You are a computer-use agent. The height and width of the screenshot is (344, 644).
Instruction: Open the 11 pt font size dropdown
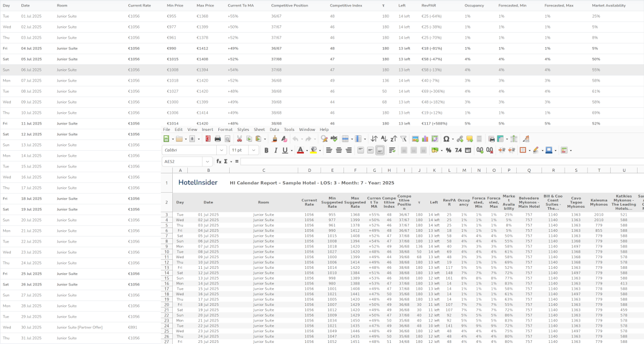pyautogui.click(x=254, y=150)
